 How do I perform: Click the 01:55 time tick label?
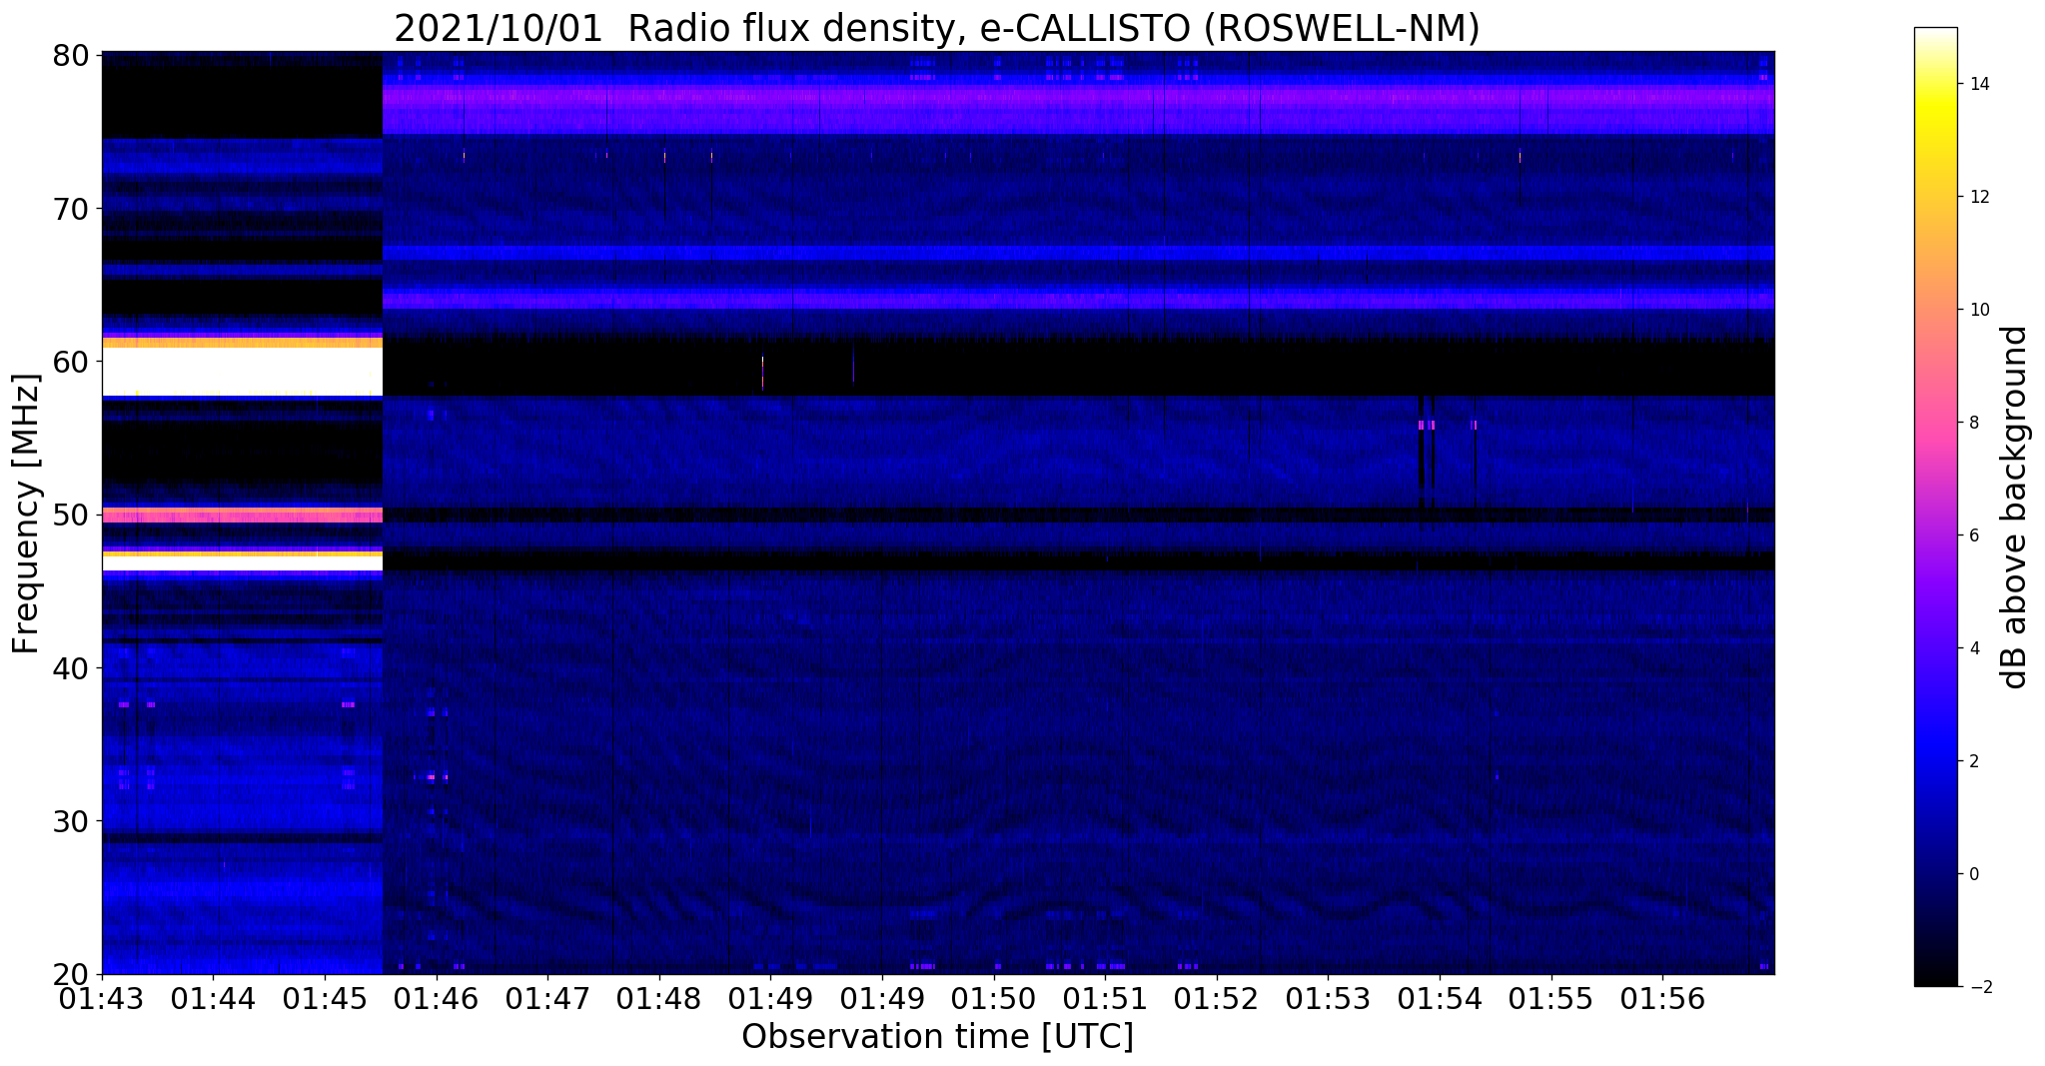1551,999
